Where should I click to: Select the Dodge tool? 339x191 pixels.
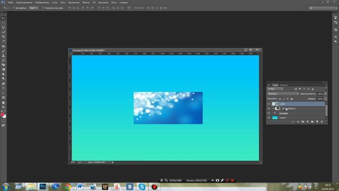(3, 79)
